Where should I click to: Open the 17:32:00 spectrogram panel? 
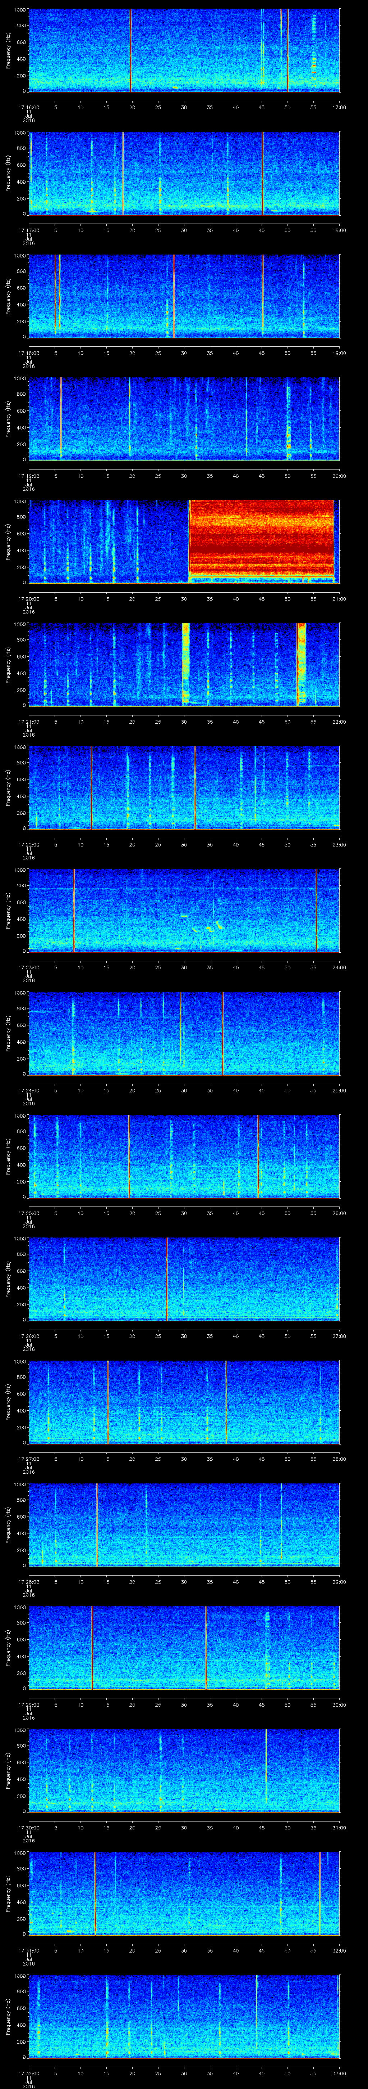point(184,2016)
